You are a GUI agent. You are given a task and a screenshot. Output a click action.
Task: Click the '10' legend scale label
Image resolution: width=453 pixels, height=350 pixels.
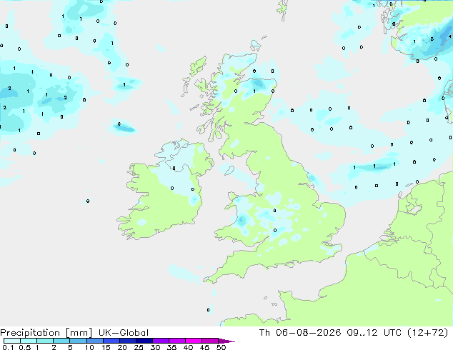(89, 347)
